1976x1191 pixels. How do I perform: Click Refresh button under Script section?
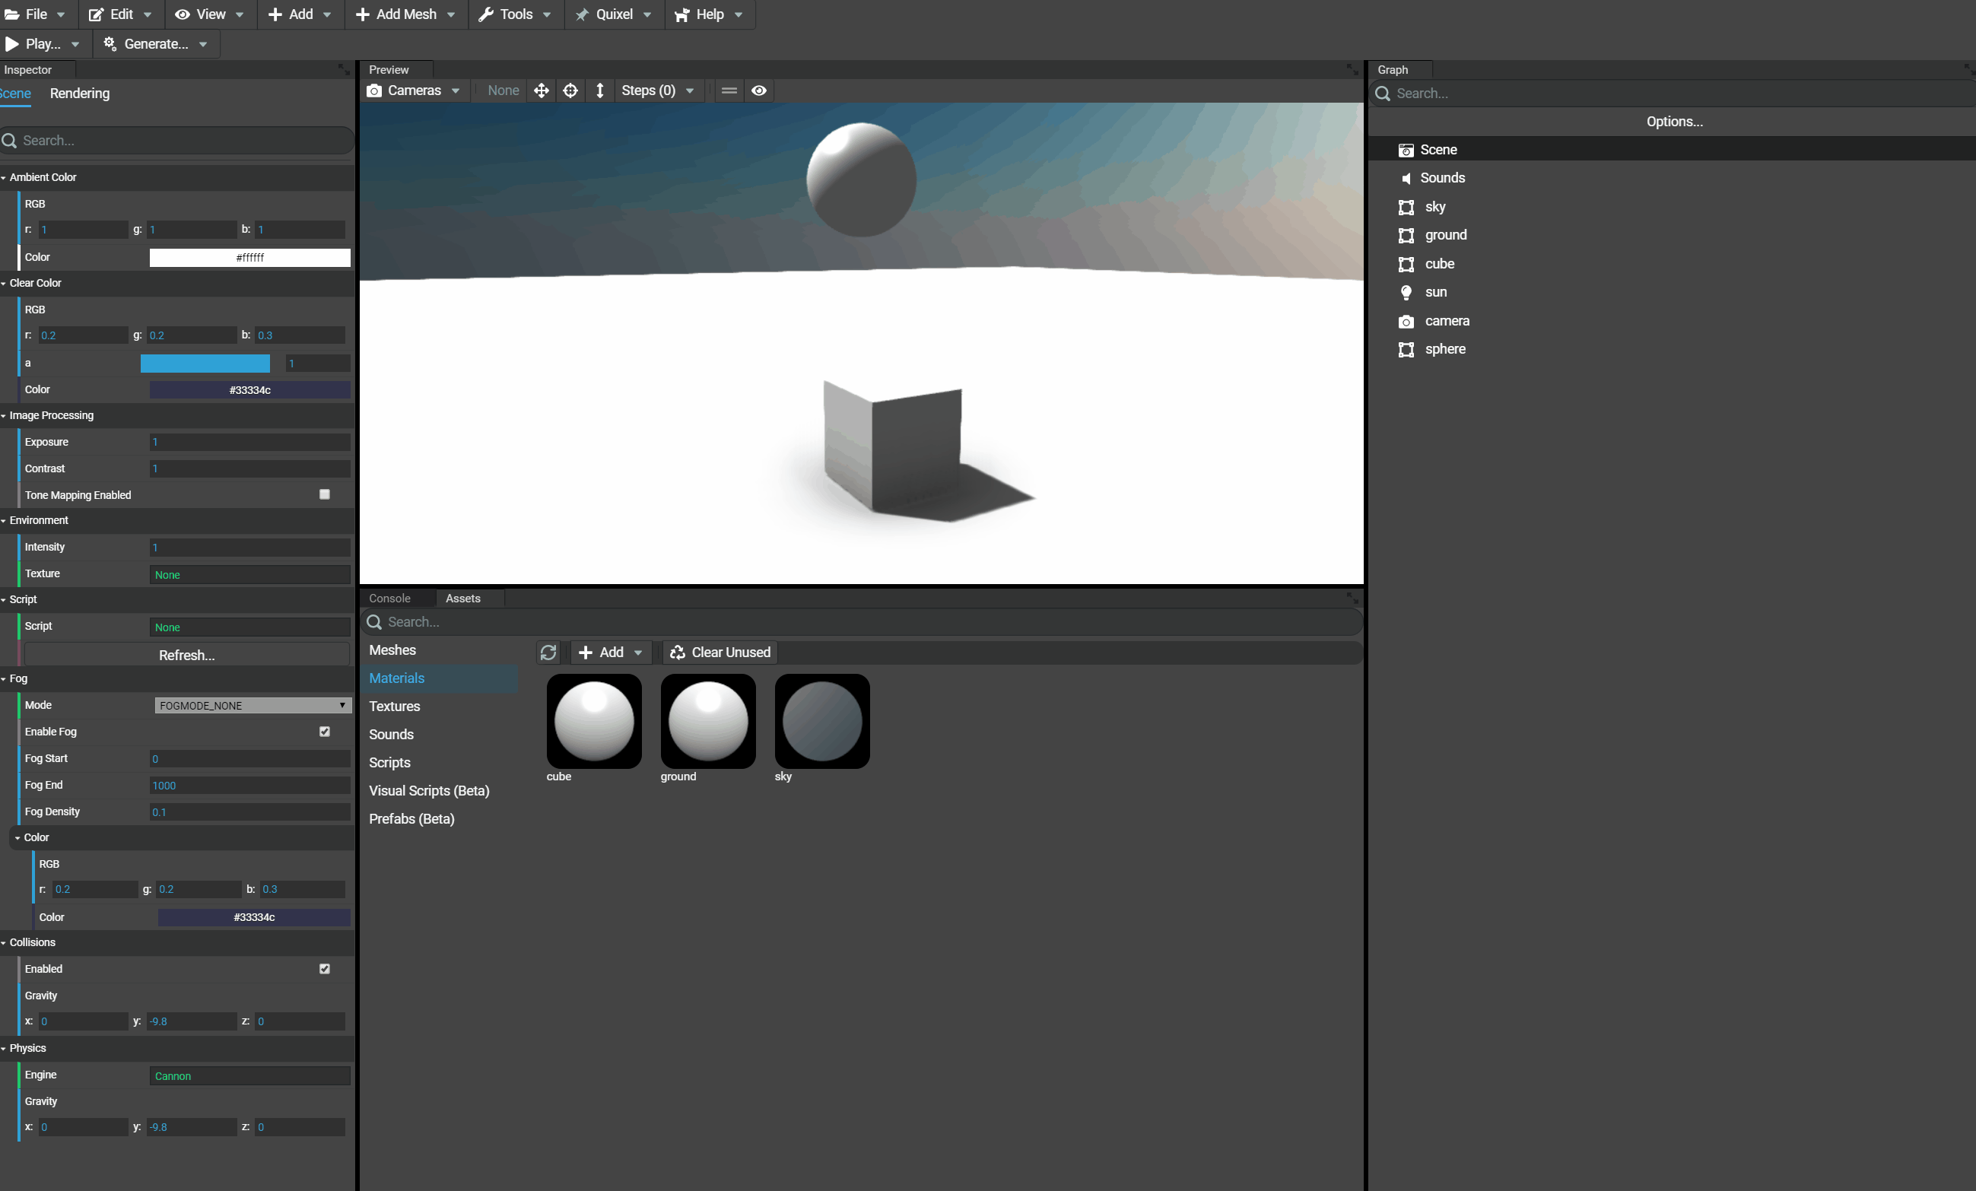click(x=185, y=653)
